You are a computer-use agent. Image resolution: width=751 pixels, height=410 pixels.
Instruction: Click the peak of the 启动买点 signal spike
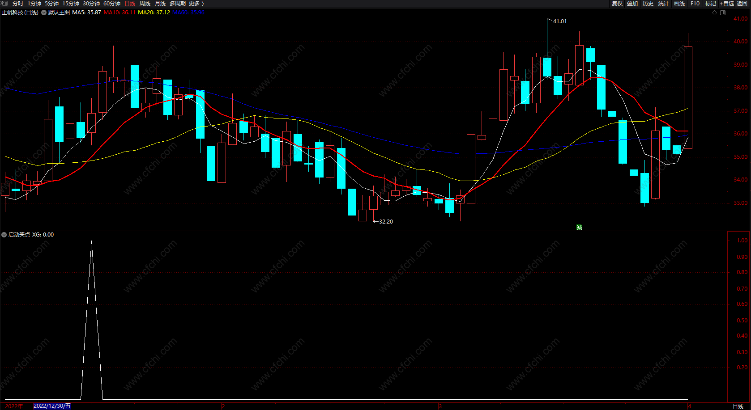coord(92,241)
